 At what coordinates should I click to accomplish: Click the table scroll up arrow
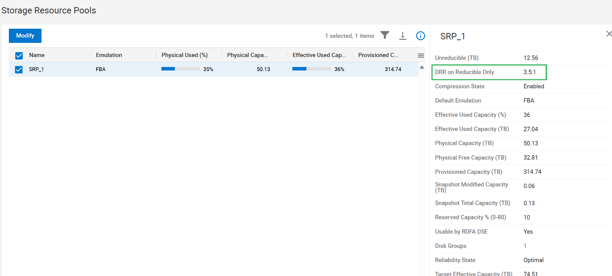pos(422,67)
